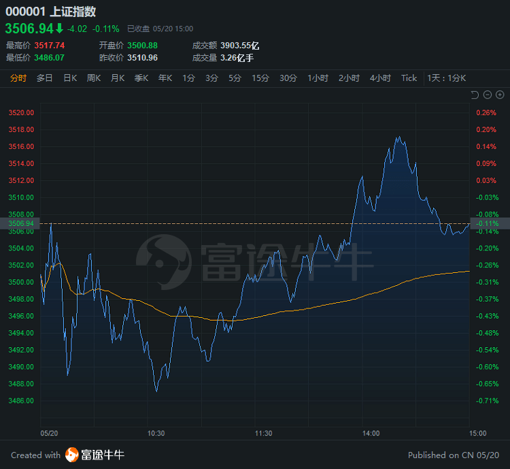
Task: Switch to the 多日 multi-day tab
Action: (45, 78)
